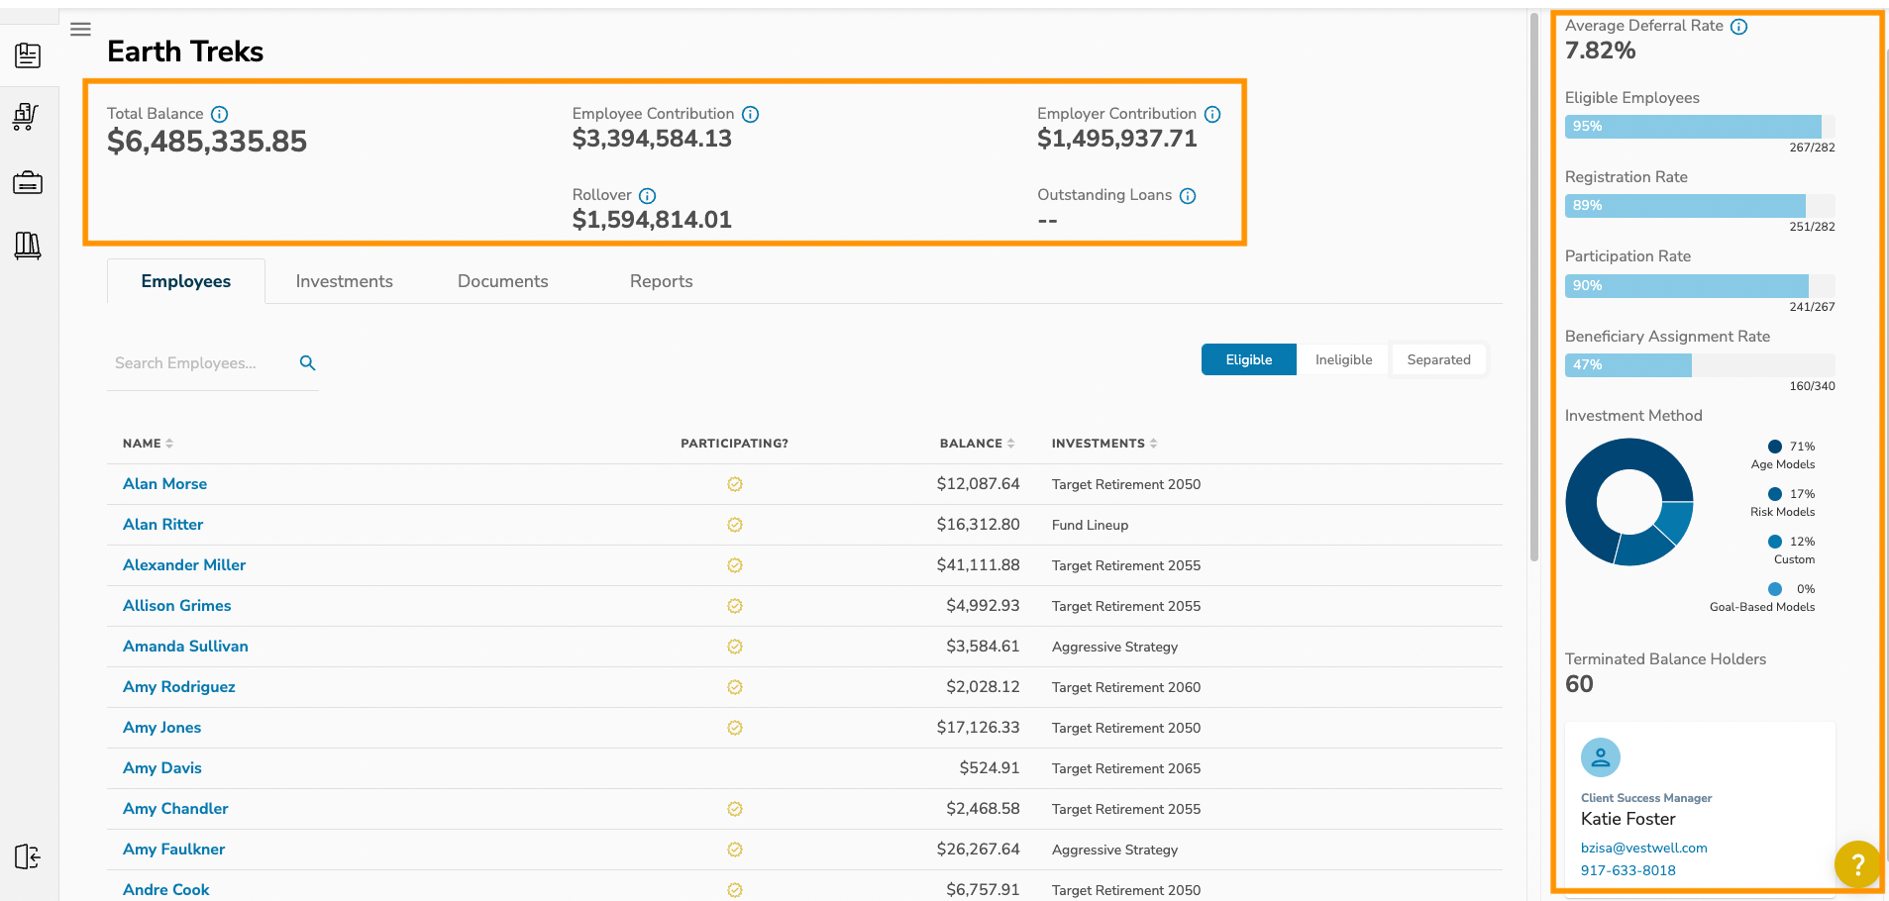Click Participation Rate 90% progress bar
This screenshot has height=901, width=1889.
1700,285
